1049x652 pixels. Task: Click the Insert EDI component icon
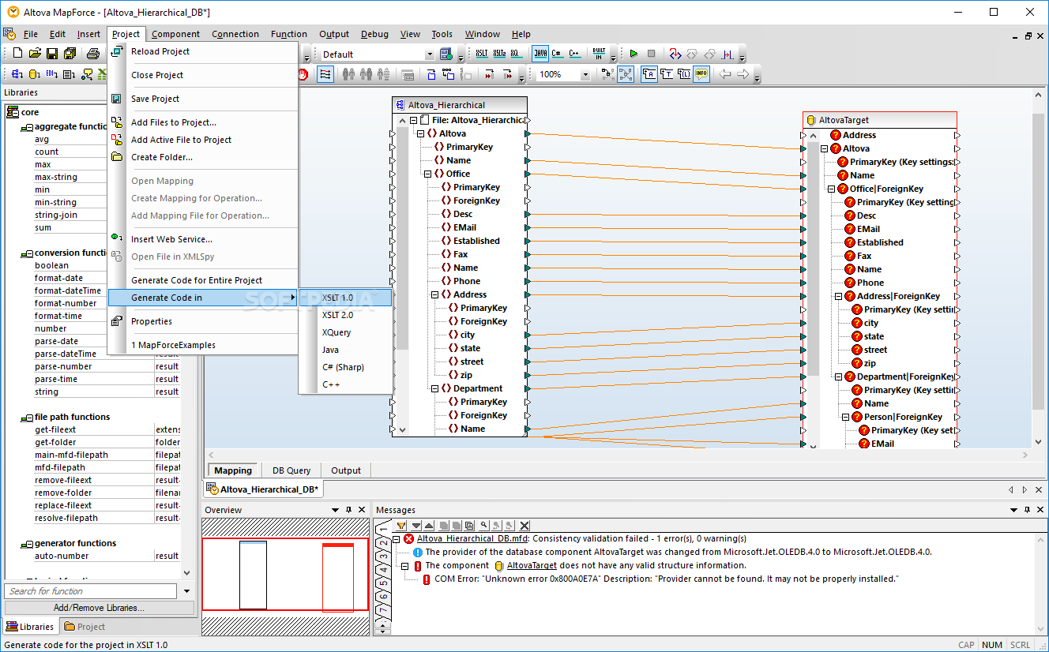(x=51, y=74)
